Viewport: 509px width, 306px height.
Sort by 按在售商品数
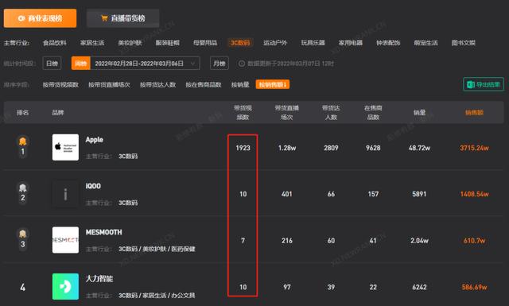[204, 85]
